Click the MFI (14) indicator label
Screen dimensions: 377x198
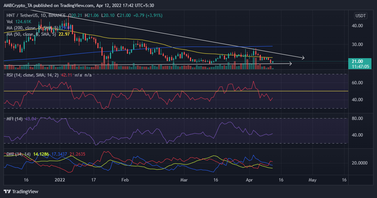tap(15, 119)
